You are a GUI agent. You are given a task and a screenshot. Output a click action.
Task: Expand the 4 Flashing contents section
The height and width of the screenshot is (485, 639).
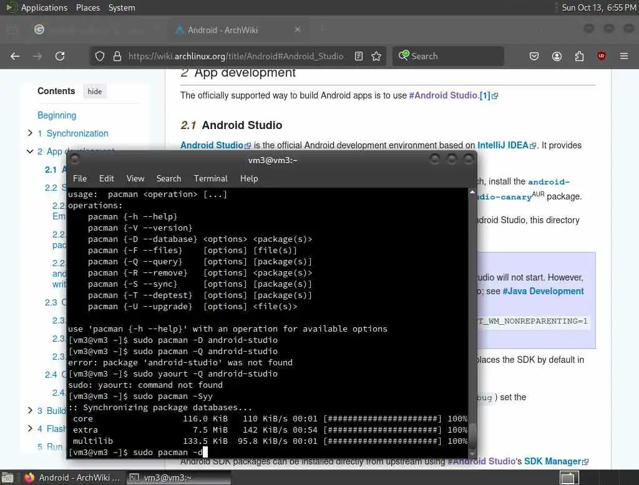(x=30, y=428)
